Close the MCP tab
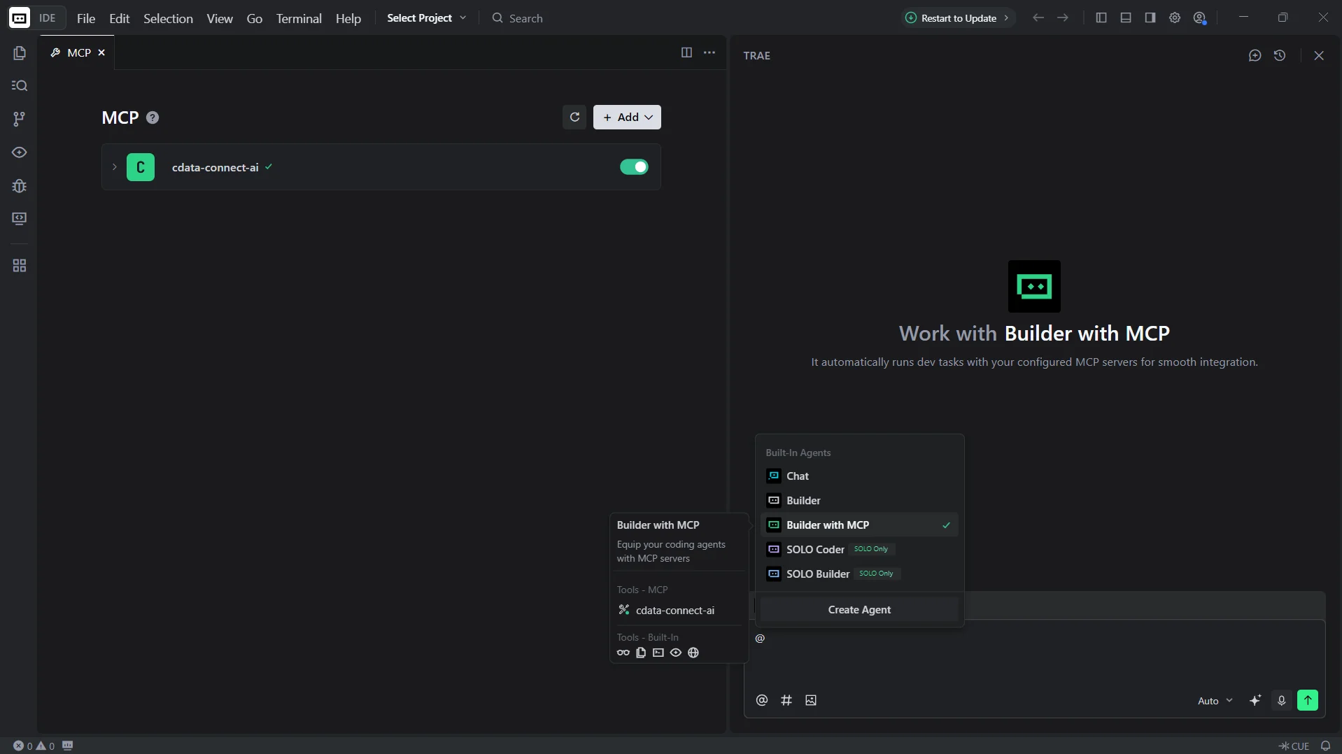Screen dimensions: 1342x754 (101, 52)
